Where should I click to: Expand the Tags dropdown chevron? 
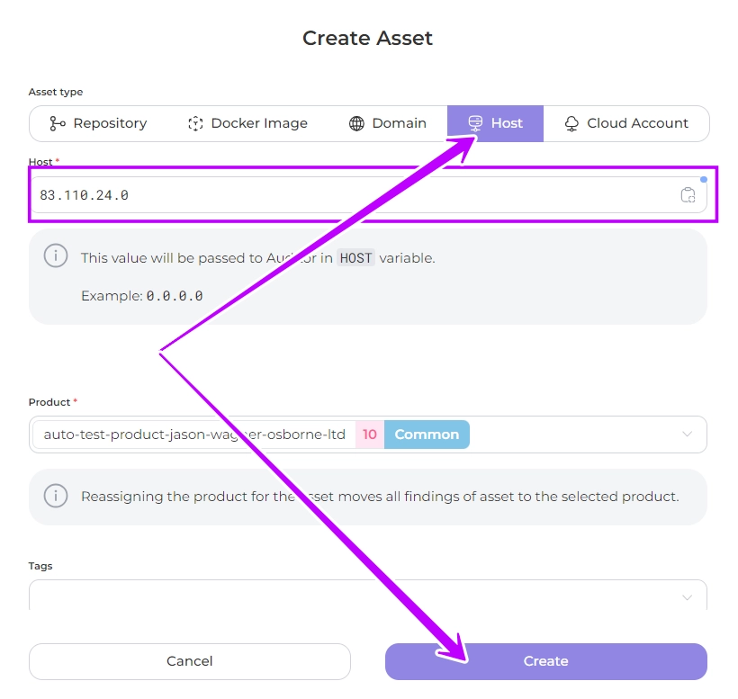(688, 597)
